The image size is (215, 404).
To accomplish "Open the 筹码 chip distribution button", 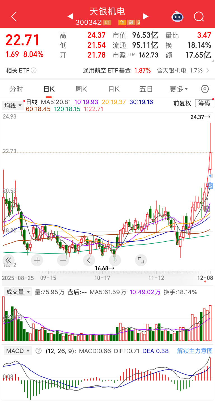I will pos(204,103).
